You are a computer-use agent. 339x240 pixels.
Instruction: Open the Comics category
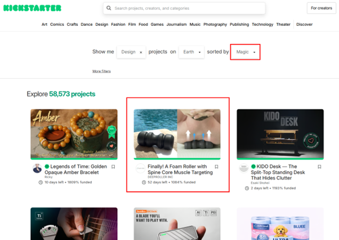tap(57, 24)
